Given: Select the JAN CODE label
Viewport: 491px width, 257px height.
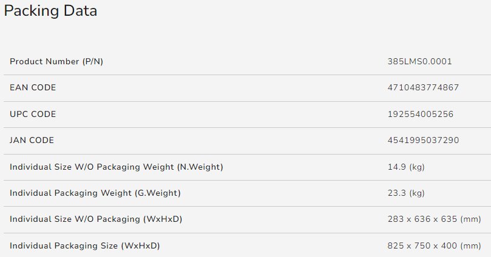Looking at the screenshot, I should pyautogui.click(x=32, y=141).
